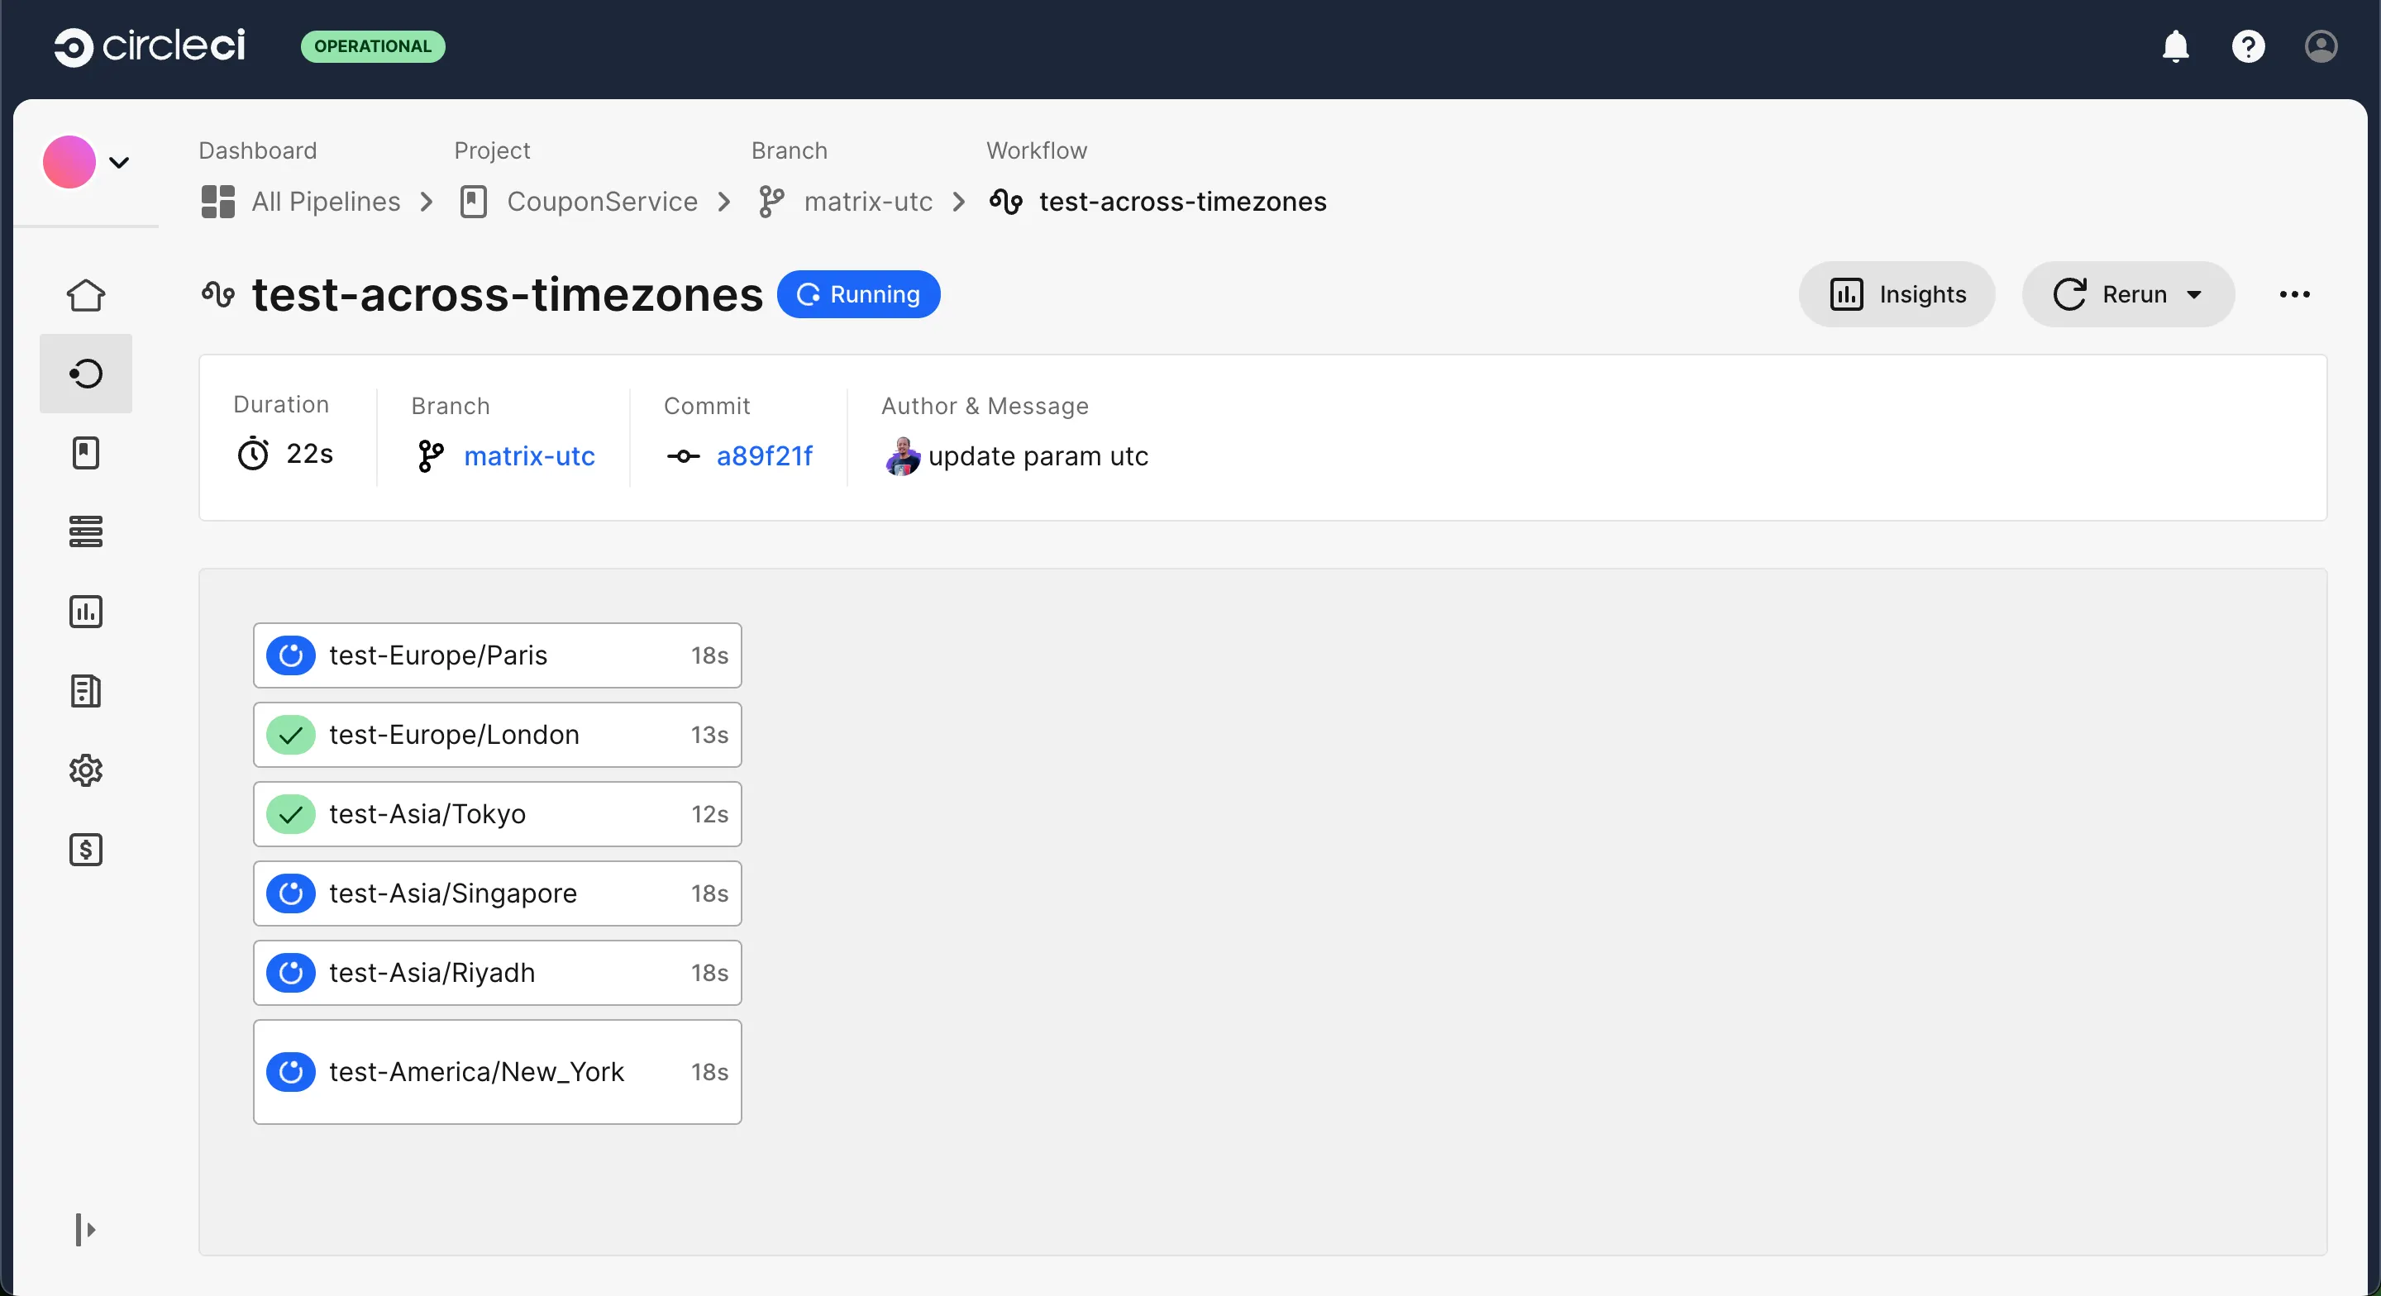Click the OPERATIONAL status badge
Image resolution: width=2381 pixels, height=1296 pixels.
pyautogui.click(x=373, y=46)
